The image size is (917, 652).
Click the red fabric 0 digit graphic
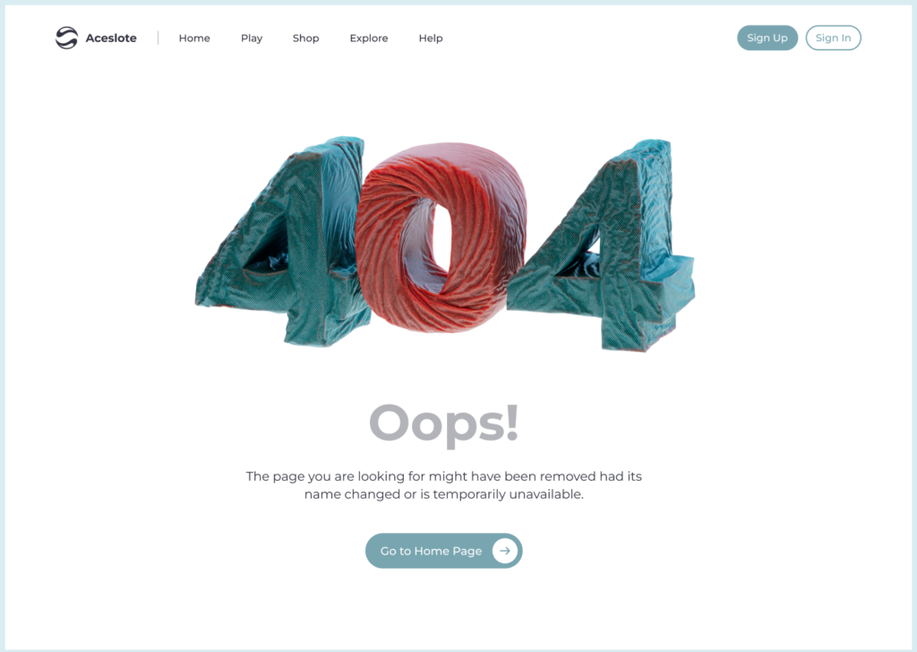441,236
